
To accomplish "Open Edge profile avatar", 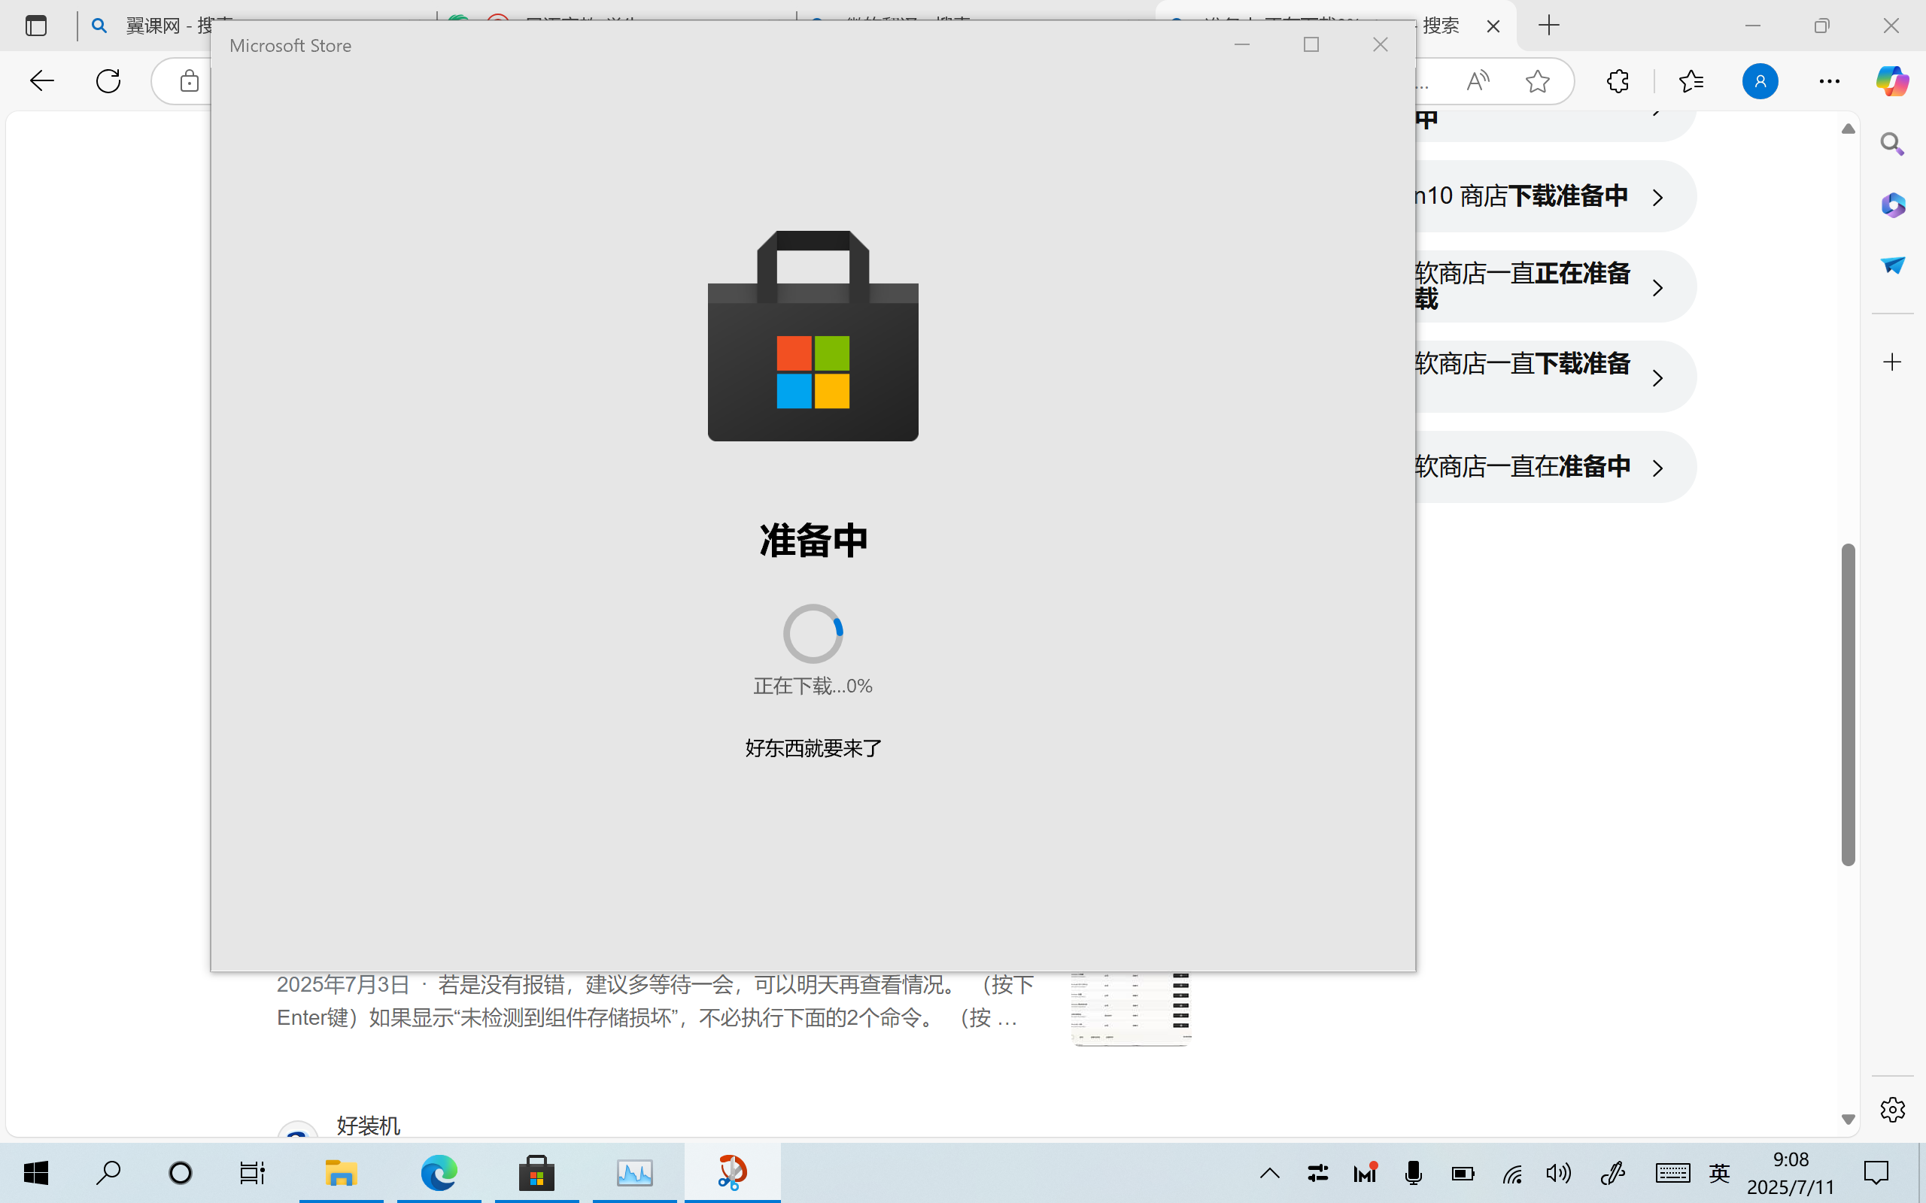I will click(x=1760, y=81).
